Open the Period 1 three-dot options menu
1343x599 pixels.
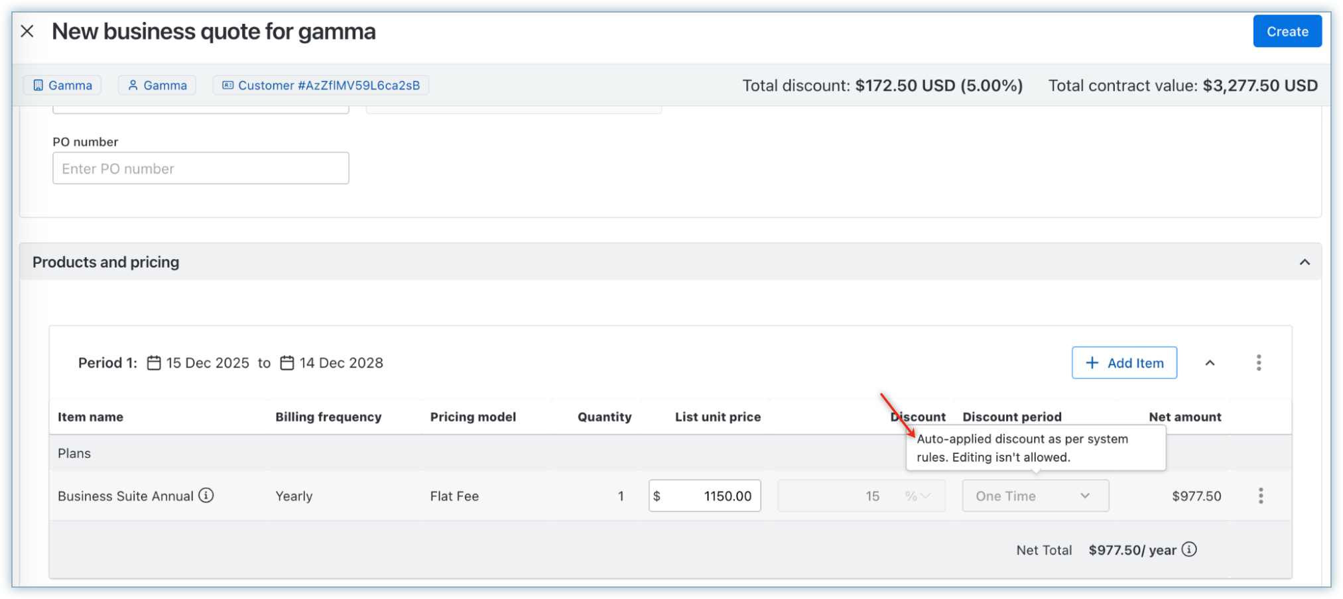pos(1258,363)
